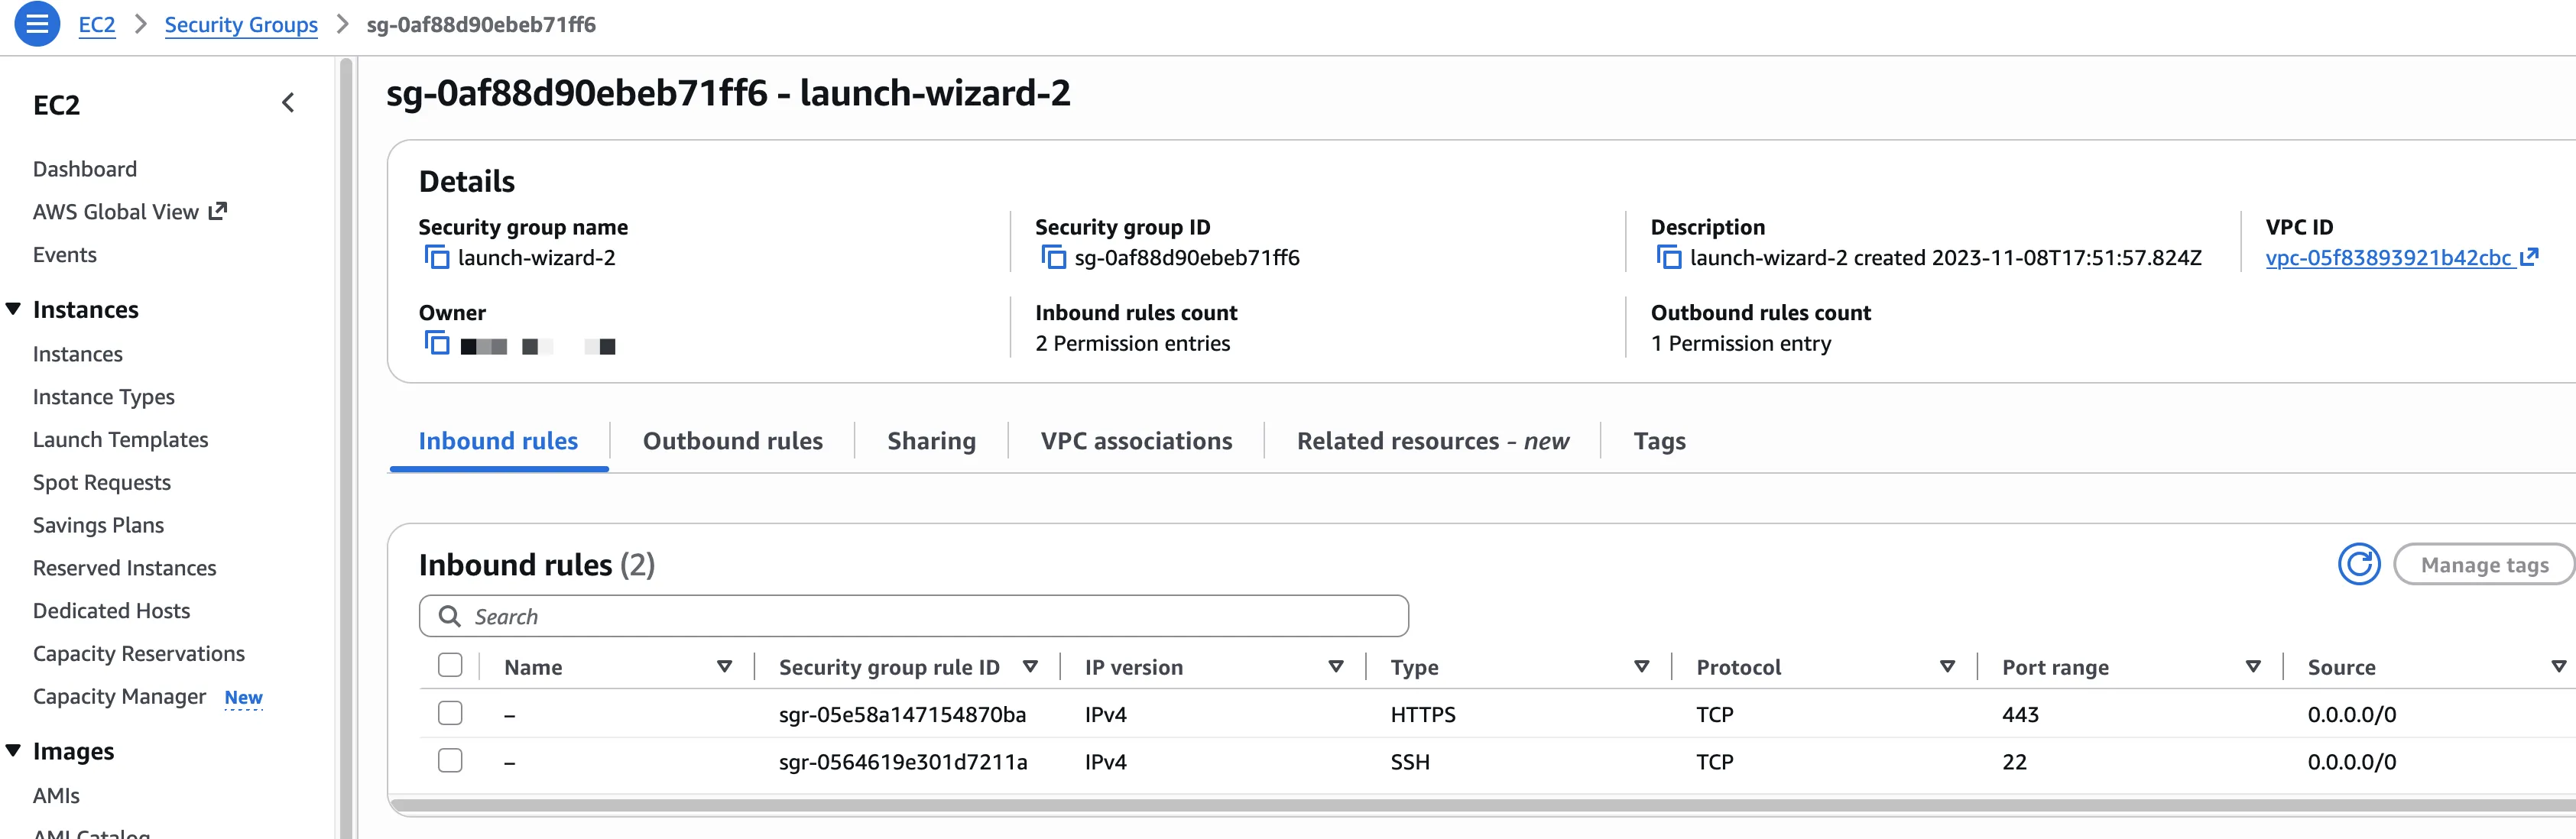Go to Security Groups breadcrumb link

point(241,24)
